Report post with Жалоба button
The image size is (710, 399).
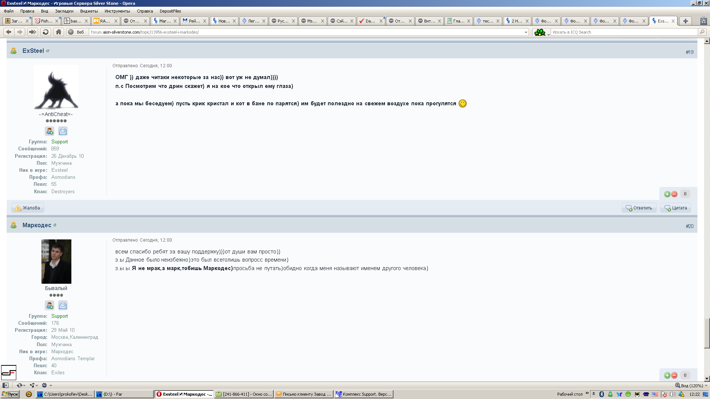28,208
